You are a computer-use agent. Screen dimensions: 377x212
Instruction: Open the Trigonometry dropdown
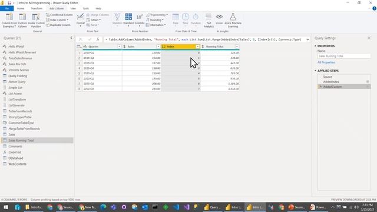click(157, 15)
